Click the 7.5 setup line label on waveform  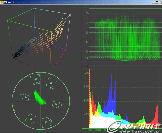click(86, 57)
